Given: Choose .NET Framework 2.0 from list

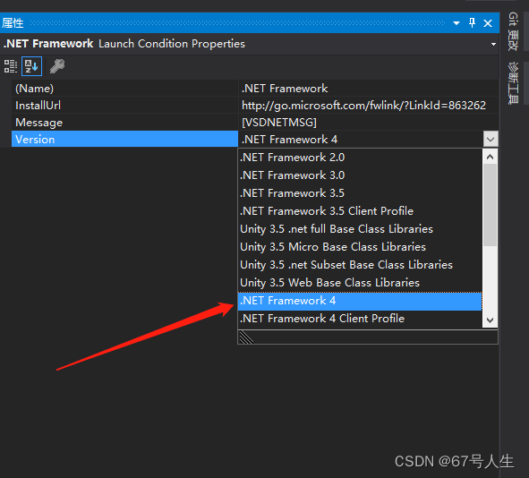Looking at the screenshot, I should [361, 158].
